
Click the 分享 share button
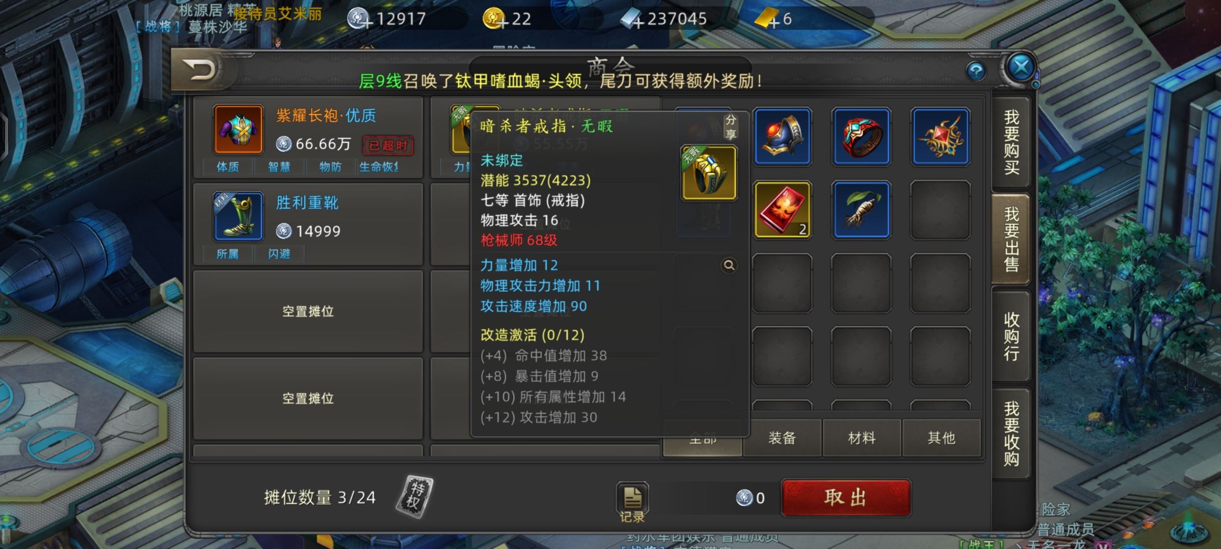point(731,127)
